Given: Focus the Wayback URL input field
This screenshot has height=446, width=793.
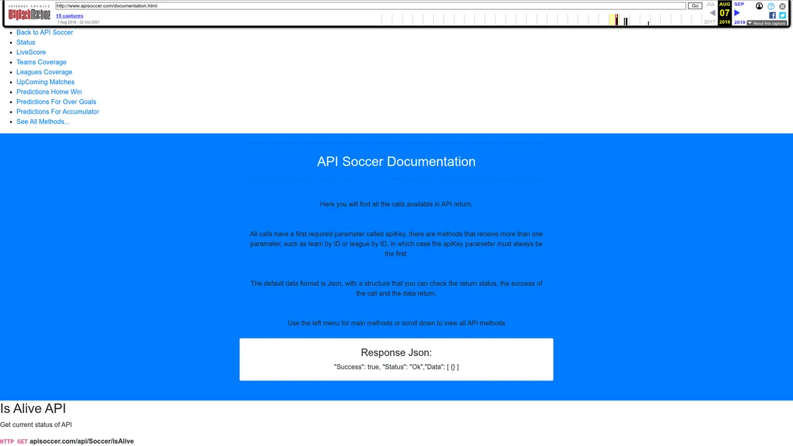Looking at the screenshot, I should pyautogui.click(x=371, y=5).
